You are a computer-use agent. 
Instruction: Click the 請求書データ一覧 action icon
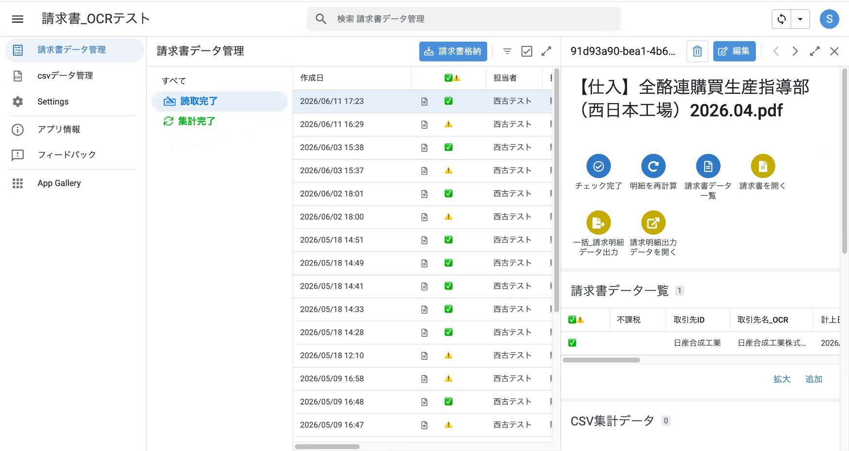click(x=708, y=166)
